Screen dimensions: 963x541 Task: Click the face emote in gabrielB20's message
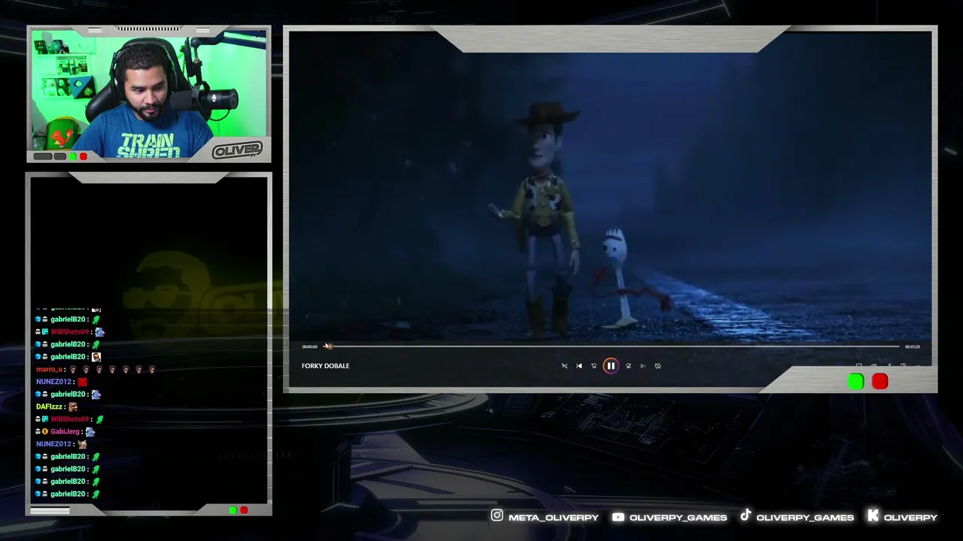96,357
